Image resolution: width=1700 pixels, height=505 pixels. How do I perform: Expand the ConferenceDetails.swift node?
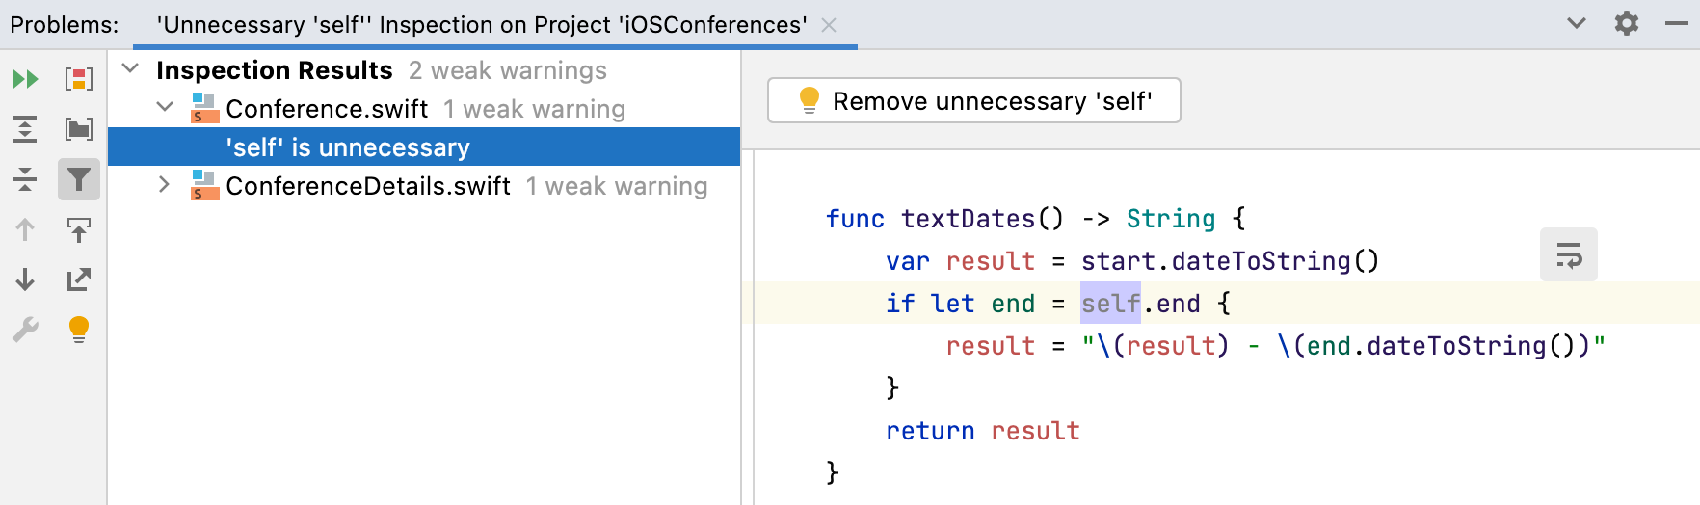(165, 185)
